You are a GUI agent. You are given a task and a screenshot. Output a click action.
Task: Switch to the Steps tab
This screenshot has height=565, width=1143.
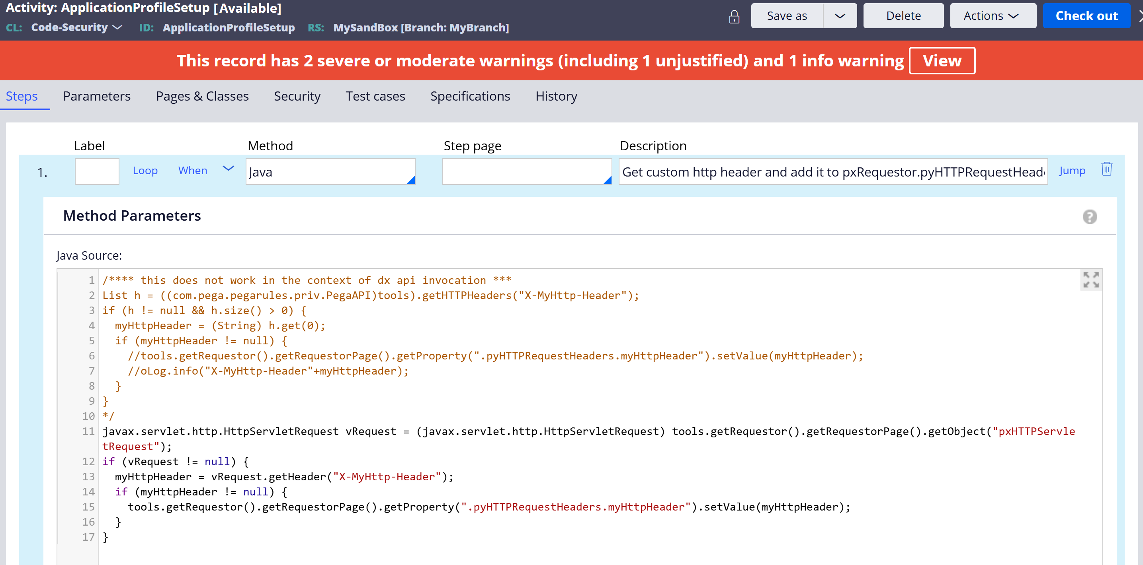point(22,96)
